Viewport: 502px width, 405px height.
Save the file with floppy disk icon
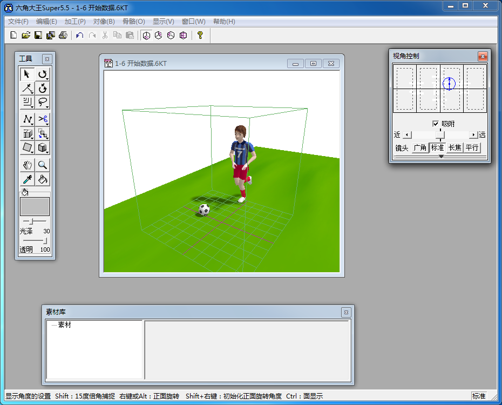38,36
